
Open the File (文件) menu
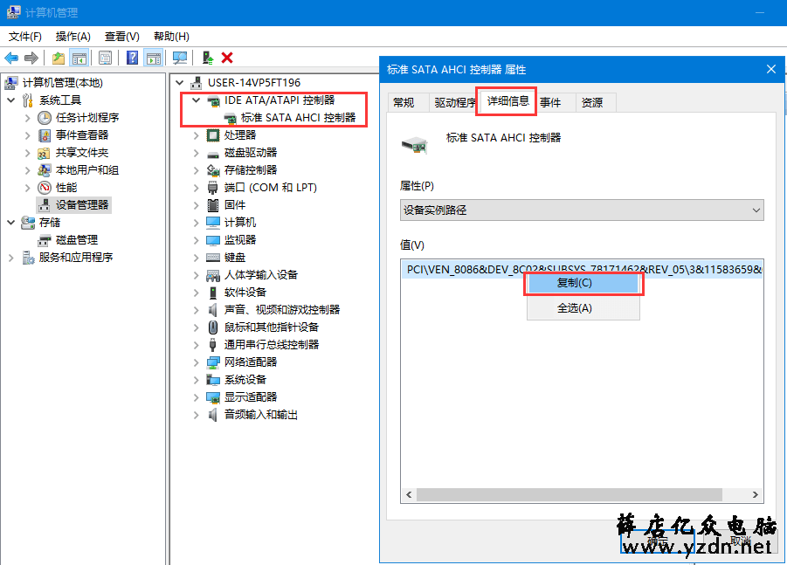click(x=25, y=37)
